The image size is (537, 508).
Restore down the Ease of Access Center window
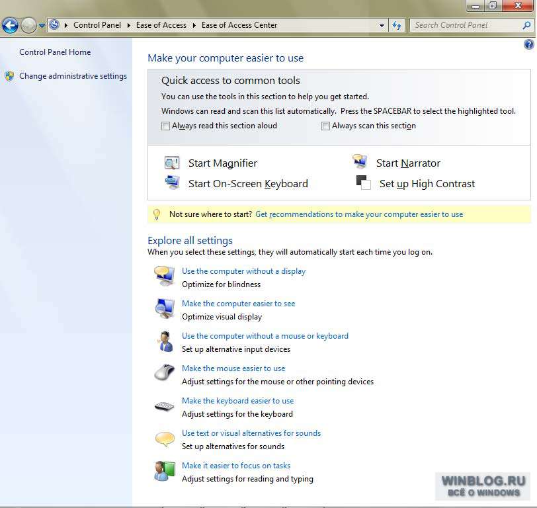point(493,6)
